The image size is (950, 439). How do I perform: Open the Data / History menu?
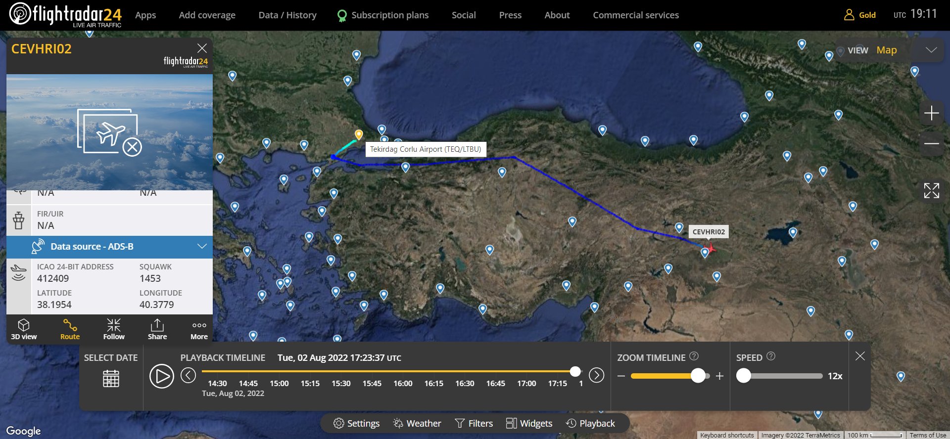287,15
